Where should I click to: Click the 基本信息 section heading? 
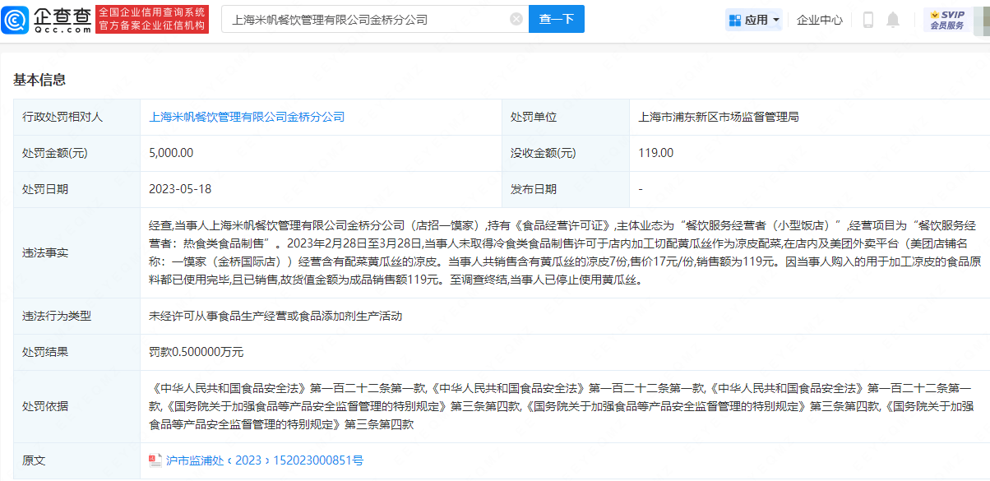(39, 80)
